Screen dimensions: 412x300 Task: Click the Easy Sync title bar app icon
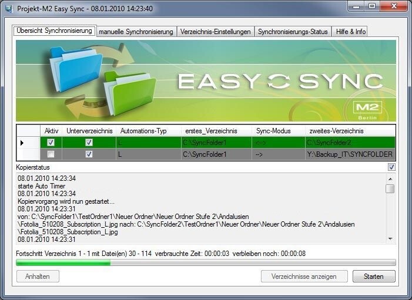click(9, 9)
